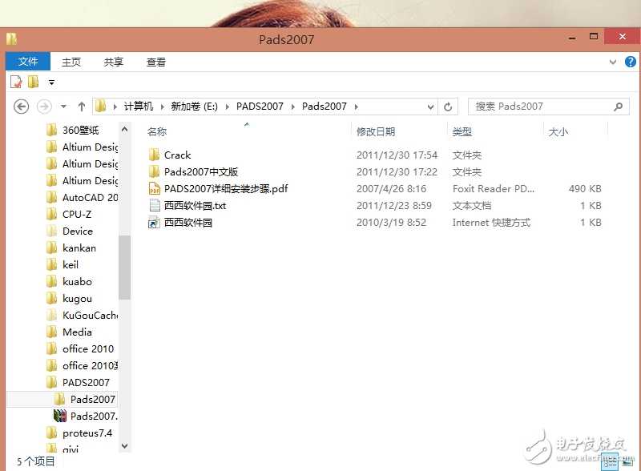
Task: Open the 西西软件园.txt text document
Action: [x=195, y=205]
